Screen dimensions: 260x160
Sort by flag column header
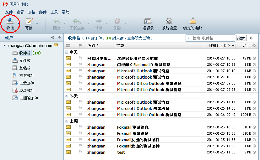[x=80, y=46]
